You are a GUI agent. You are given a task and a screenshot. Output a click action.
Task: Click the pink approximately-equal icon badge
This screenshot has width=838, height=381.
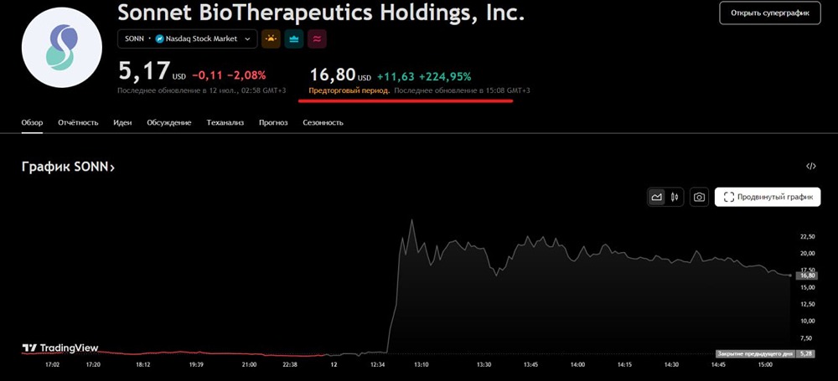tap(317, 39)
